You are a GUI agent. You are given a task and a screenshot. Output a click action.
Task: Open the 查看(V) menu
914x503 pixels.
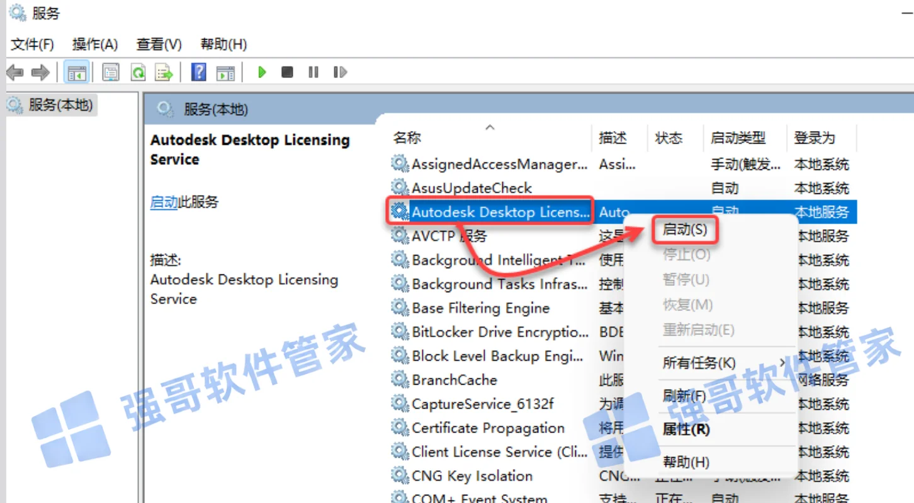(x=159, y=45)
